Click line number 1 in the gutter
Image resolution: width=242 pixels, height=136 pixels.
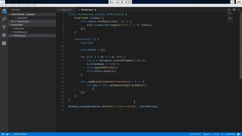click(x=63, y=14)
